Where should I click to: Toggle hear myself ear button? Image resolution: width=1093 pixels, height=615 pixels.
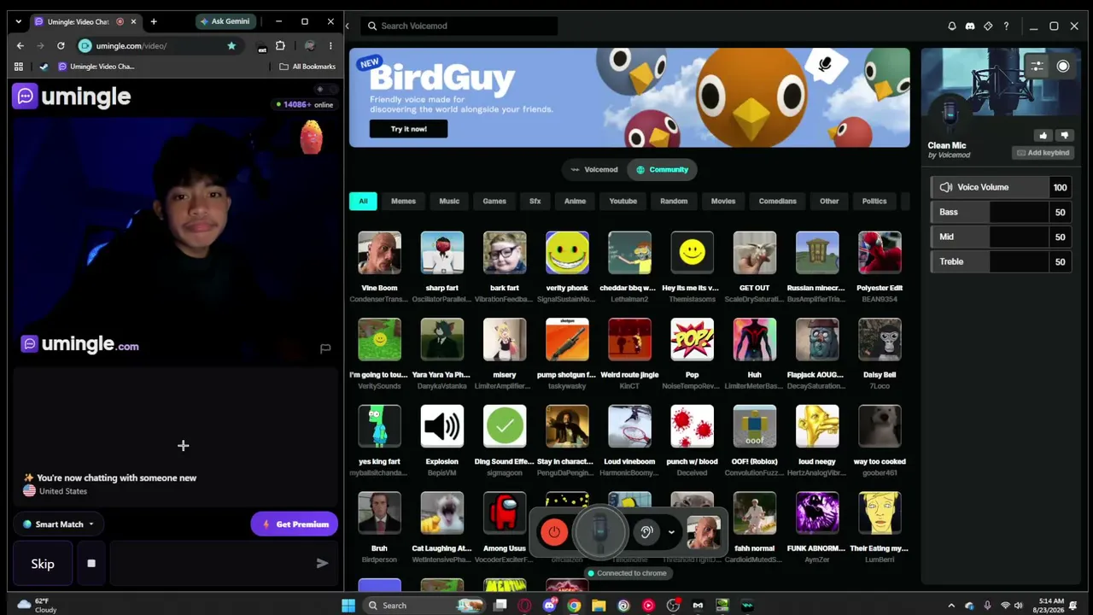point(646,532)
